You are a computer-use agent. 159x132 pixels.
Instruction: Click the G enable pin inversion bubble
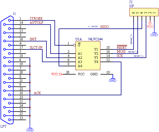(74, 45)
